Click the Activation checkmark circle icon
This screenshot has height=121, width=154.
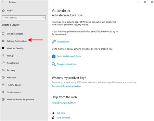(x=3, y=78)
